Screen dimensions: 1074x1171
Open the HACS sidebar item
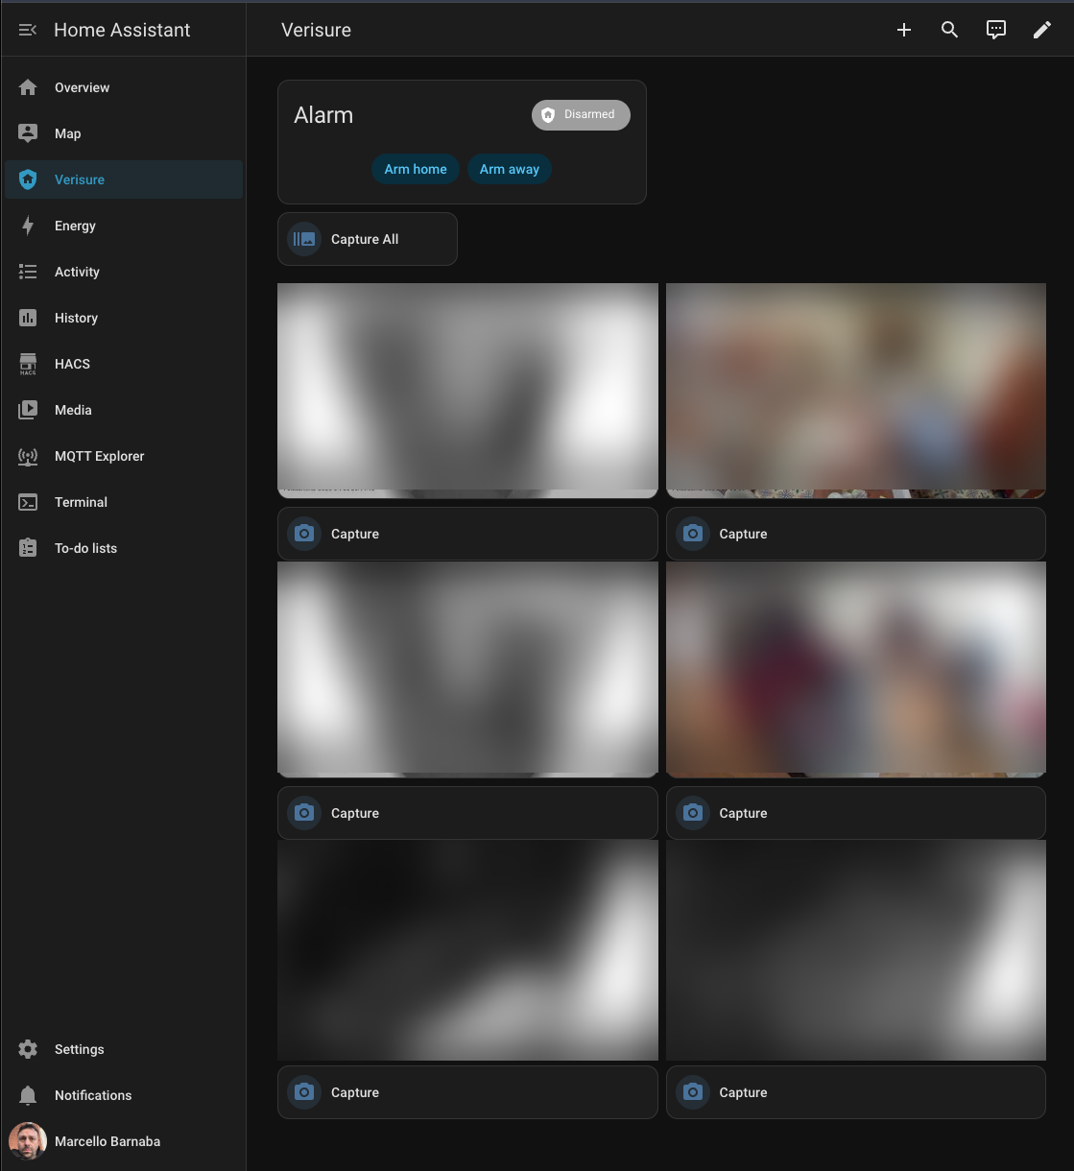click(72, 364)
